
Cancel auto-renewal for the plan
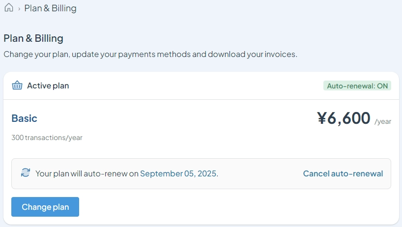[x=343, y=173]
